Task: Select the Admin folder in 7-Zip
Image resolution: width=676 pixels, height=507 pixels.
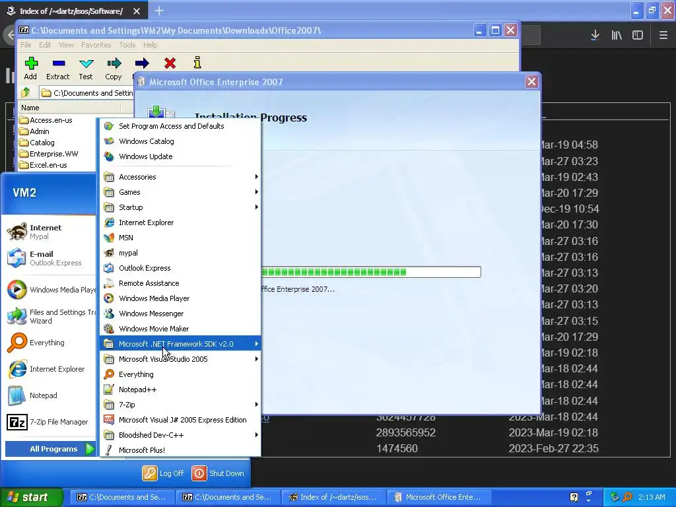Action: [x=34, y=131]
